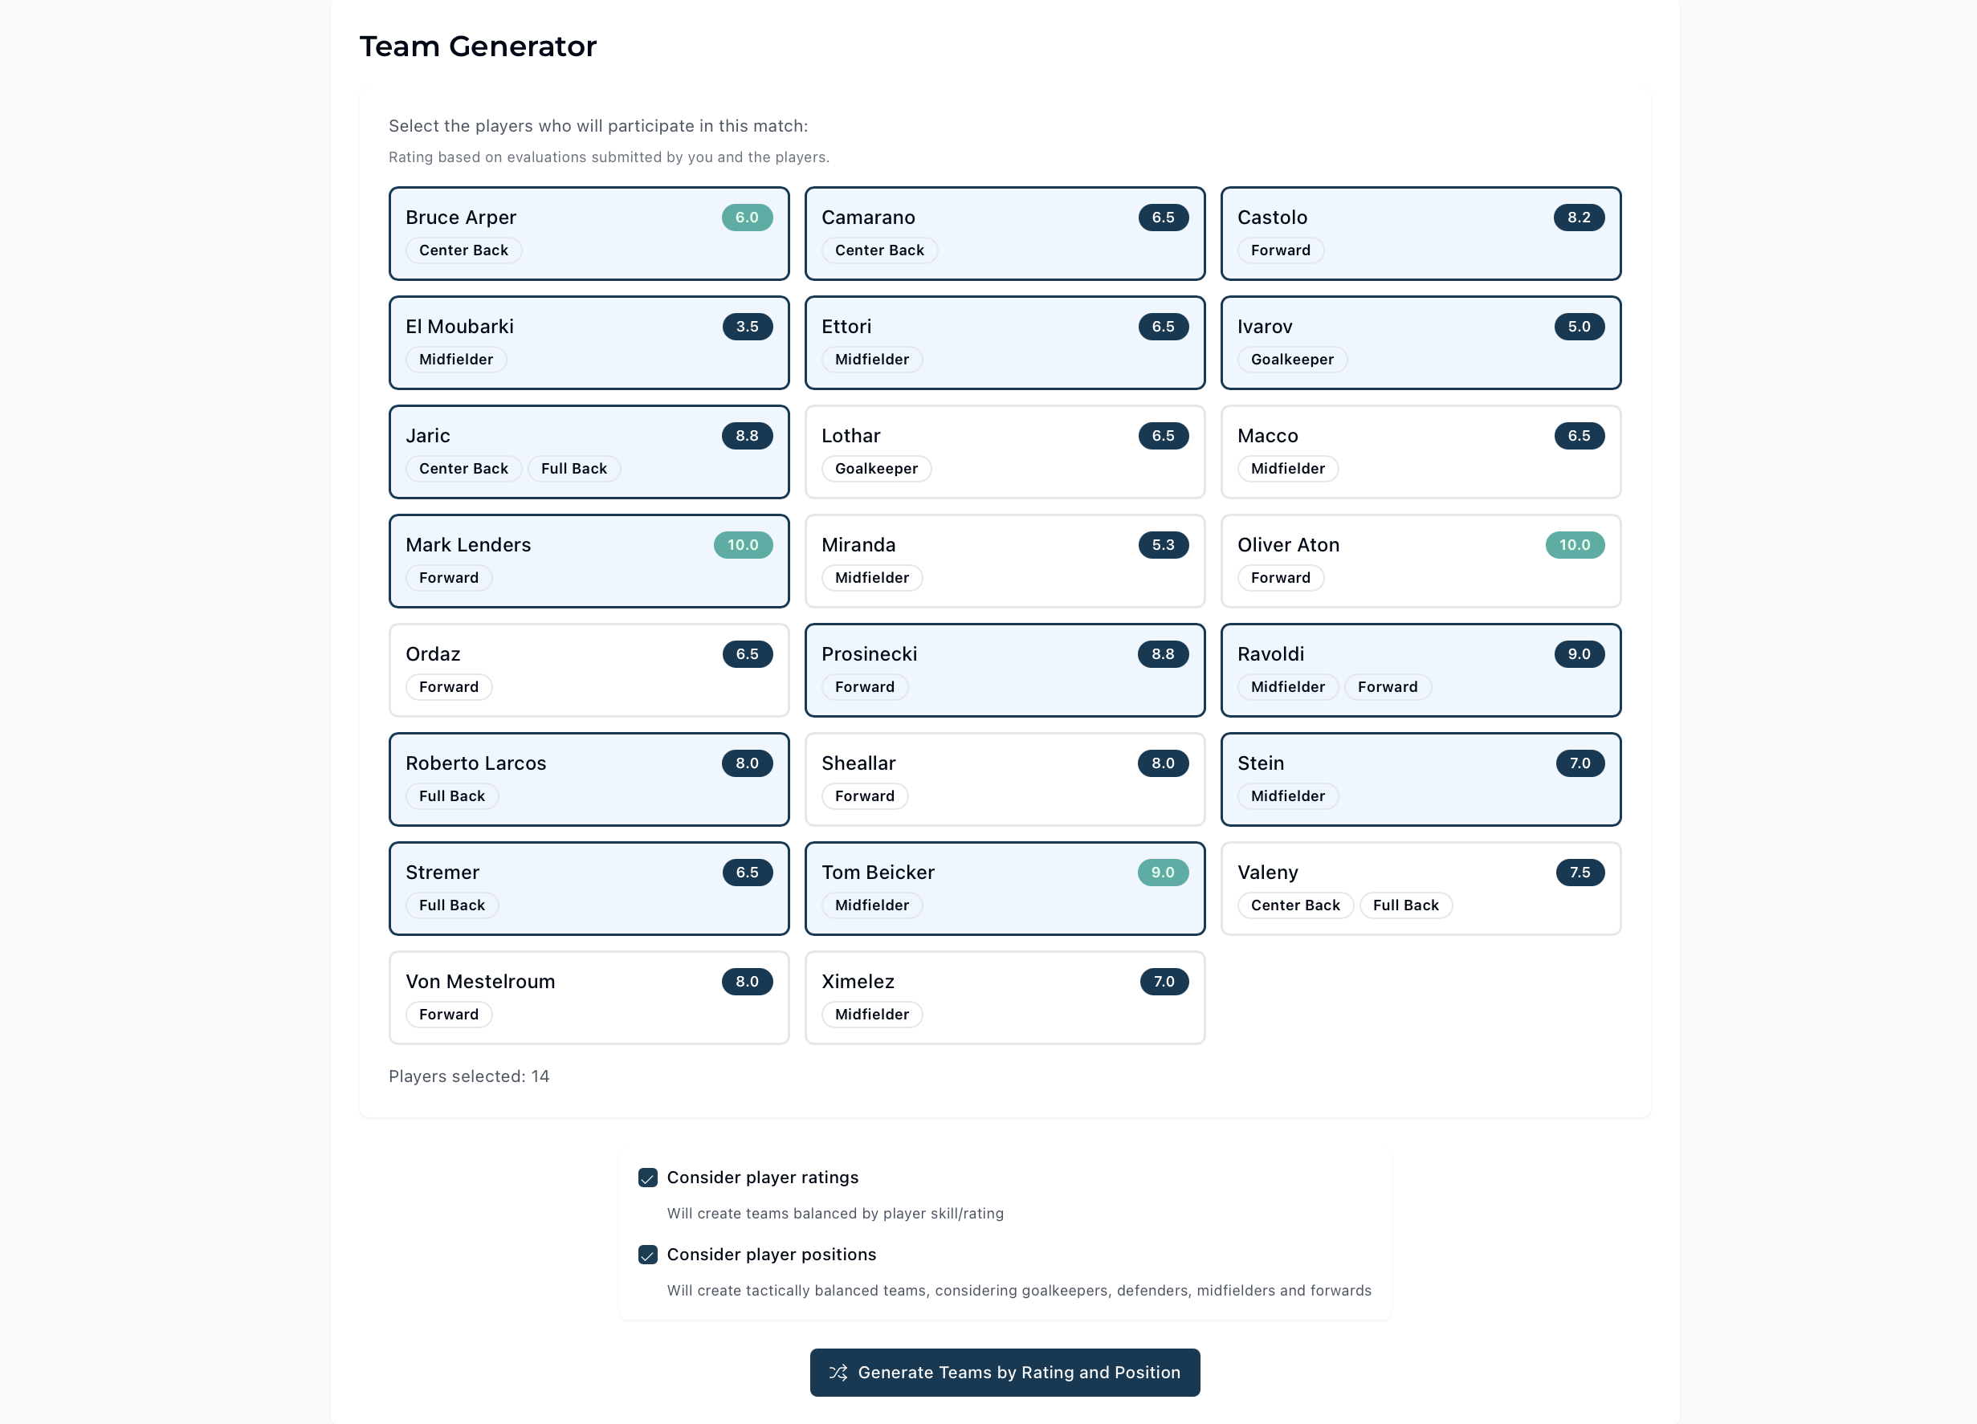Deselect player Prosinecki
Viewport: 1977px width, 1424px height.
point(1005,670)
